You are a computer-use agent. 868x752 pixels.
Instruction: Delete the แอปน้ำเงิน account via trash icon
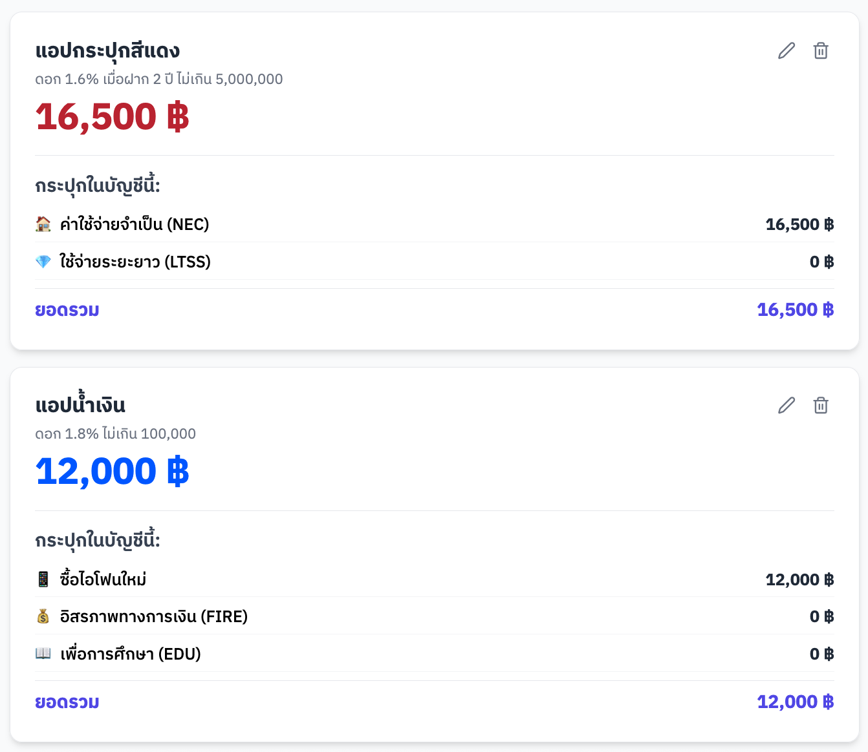coord(821,405)
